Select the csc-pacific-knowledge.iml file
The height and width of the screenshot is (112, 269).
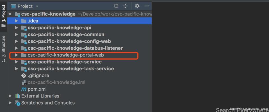pyautogui.click(x=56, y=82)
